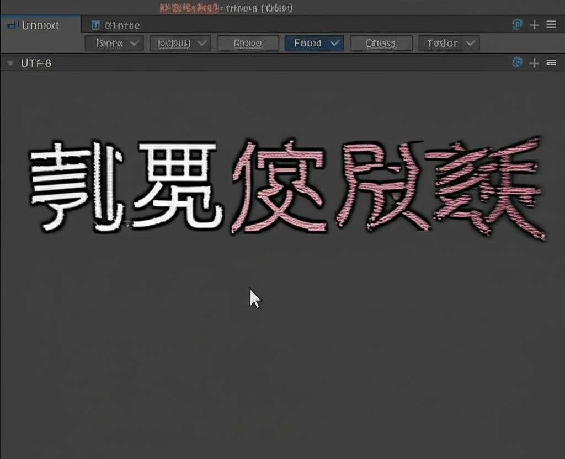
Task: Open the Tudor dropdown
Action: pos(449,43)
